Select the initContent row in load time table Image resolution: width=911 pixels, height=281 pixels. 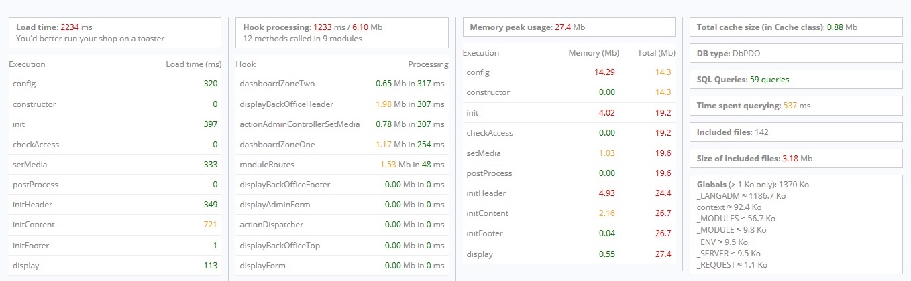tap(115, 225)
